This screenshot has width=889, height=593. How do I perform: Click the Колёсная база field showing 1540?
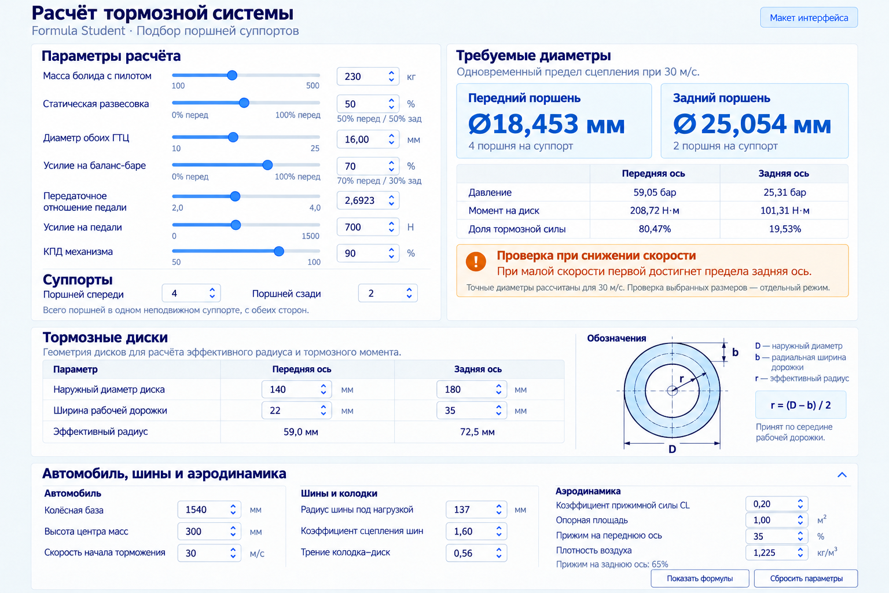pos(210,510)
